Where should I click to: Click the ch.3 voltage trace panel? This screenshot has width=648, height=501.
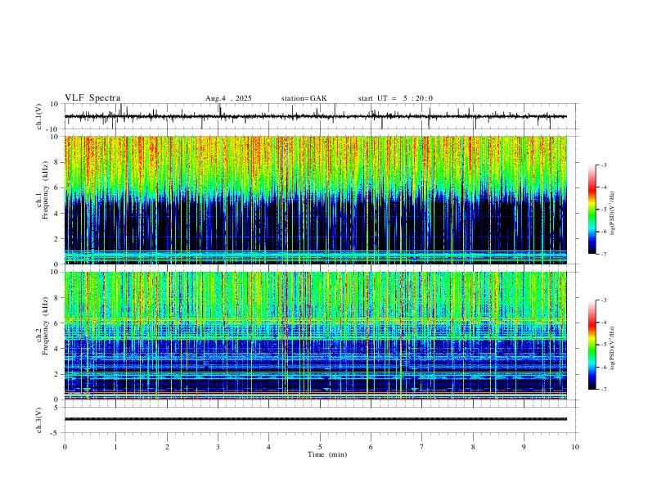[x=321, y=420]
